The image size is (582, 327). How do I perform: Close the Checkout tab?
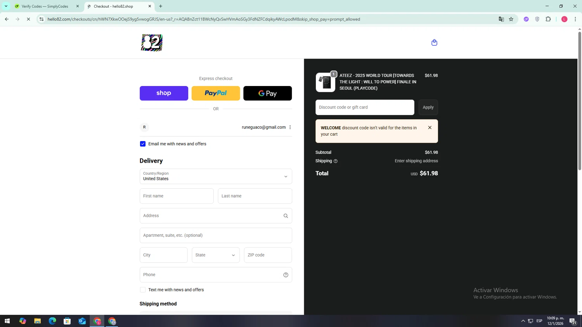click(x=150, y=6)
